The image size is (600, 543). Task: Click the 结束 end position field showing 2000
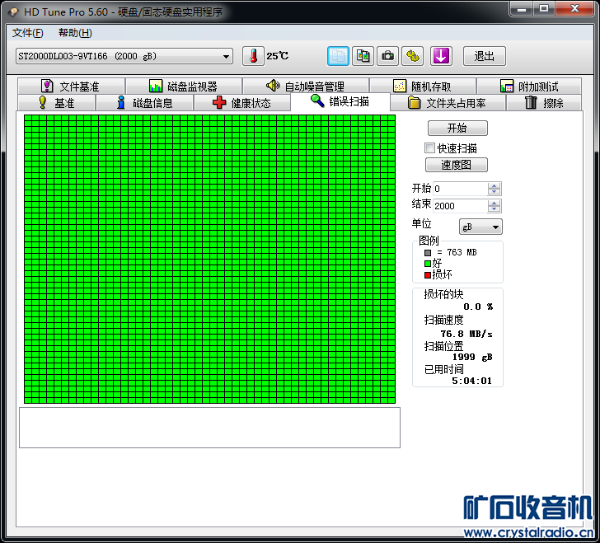pyautogui.click(x=461, y=206)
